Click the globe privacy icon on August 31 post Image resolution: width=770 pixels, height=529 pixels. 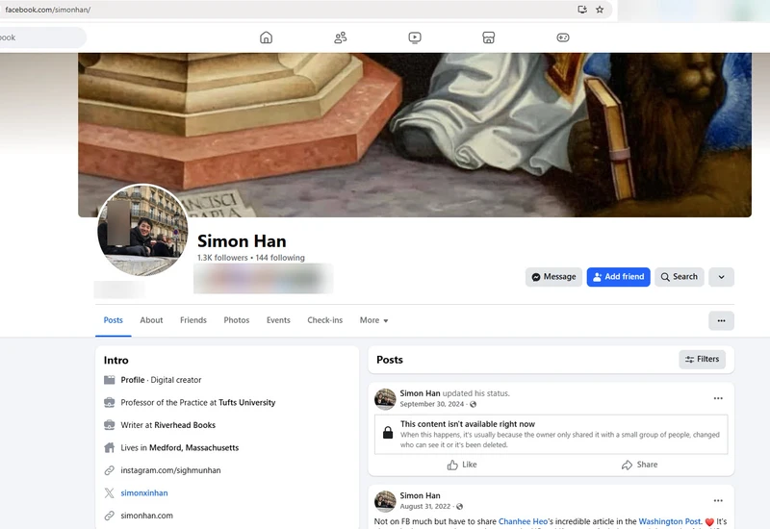pyautogui.click(x=460, y=507)
